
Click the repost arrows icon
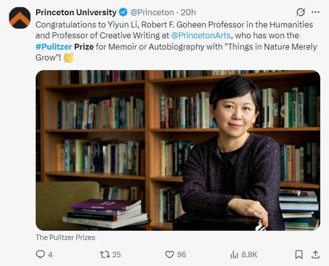pos(105,254)
